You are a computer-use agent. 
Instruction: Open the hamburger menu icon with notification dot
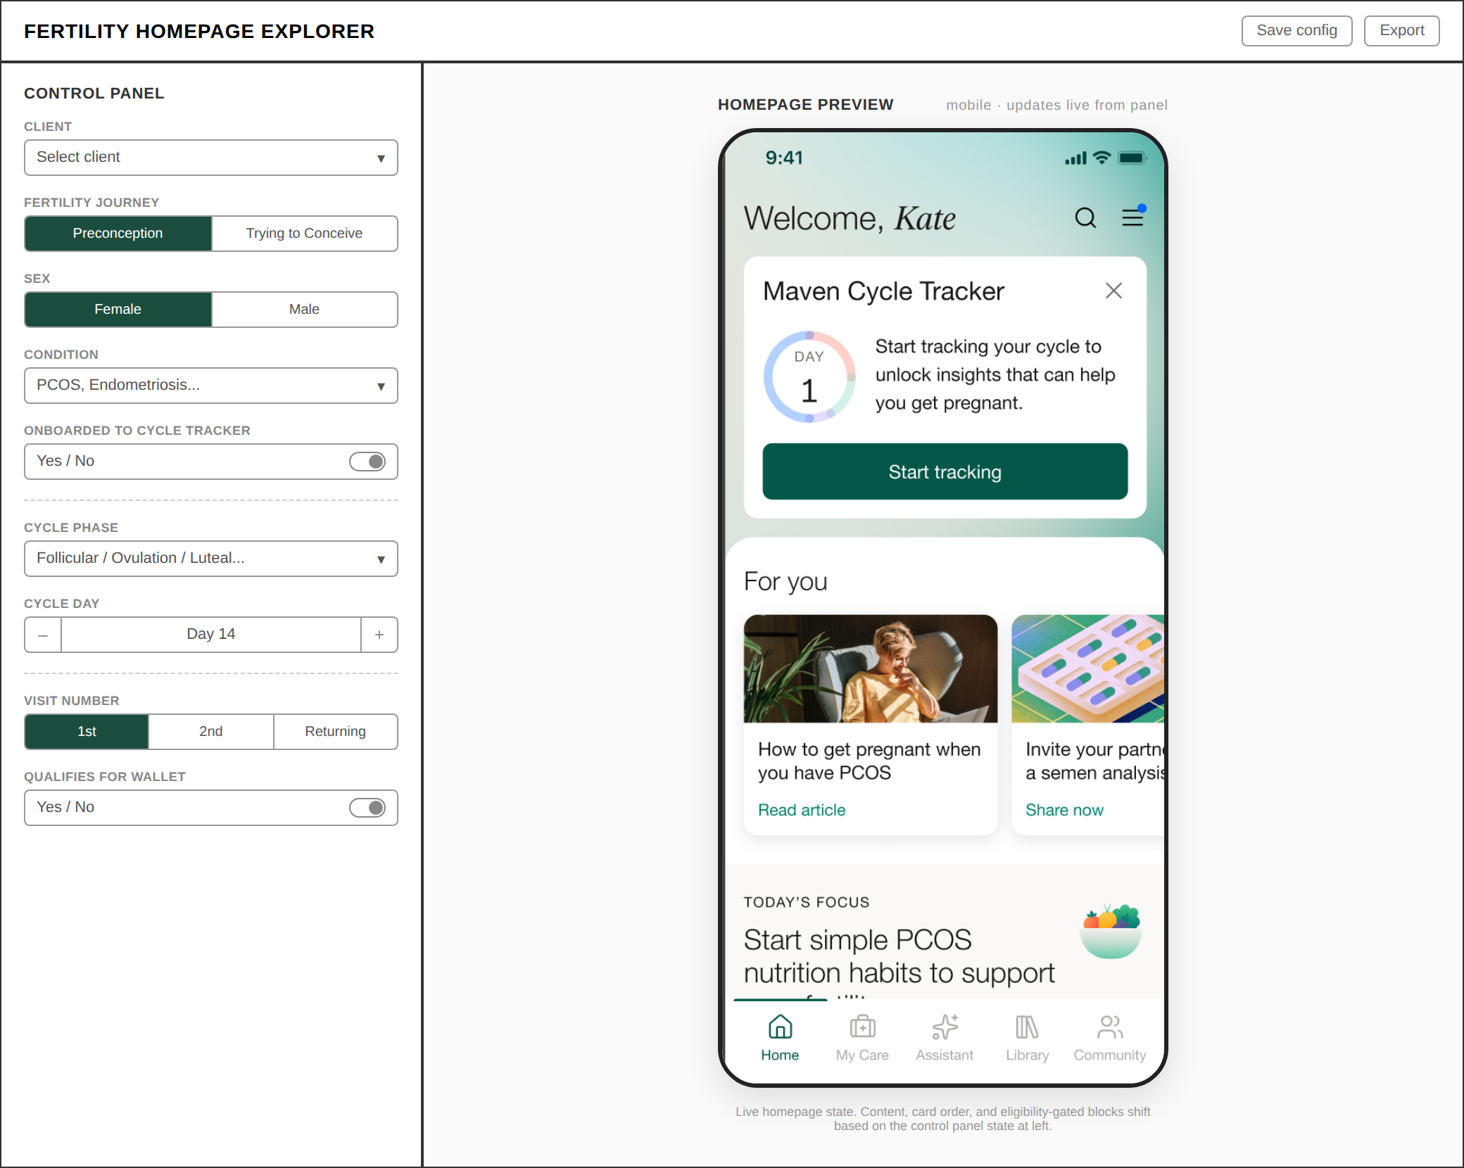[x=1133, y=216]
